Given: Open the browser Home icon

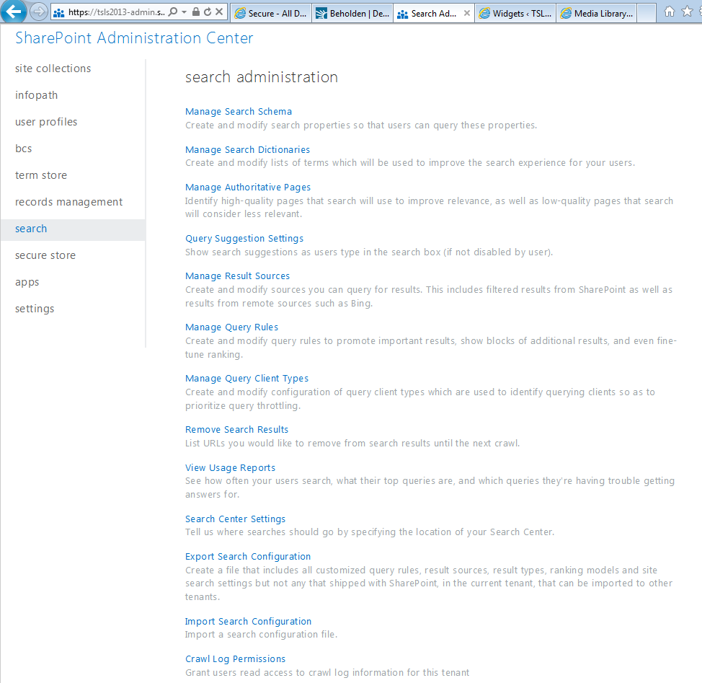Looking at the screenshot, I should click(x=670, y=12).
